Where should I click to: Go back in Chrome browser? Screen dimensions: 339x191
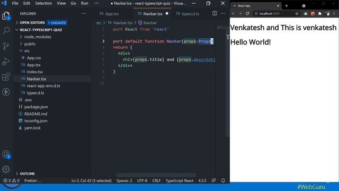[x=233, y=13]
